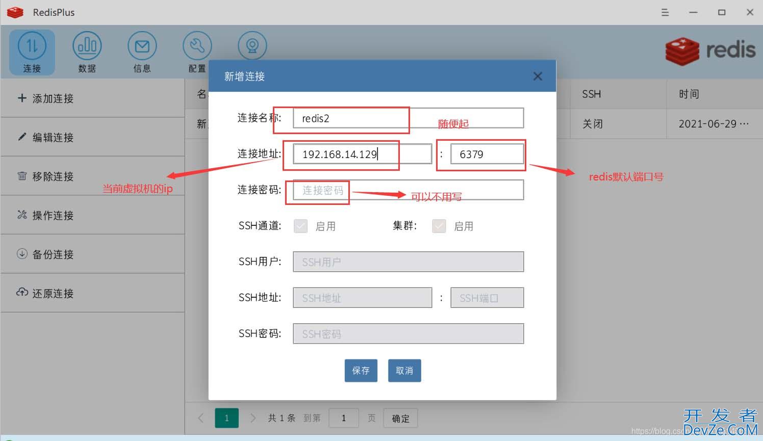
Task: Click the plus icon beside 添加连接
Action: pyautogui.click(x=22, y=98)
